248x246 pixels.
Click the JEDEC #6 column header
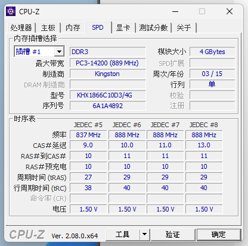tap(127, 125)
